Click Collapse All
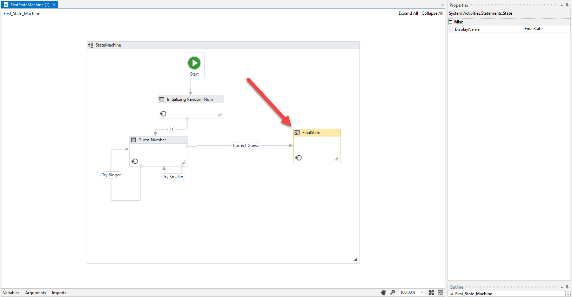 click(x=432, y=13)
